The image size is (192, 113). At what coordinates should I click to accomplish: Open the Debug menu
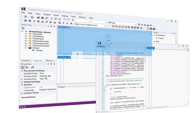[x=65, y=16]
